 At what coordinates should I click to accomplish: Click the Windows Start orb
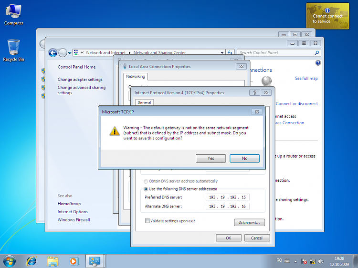pos(10,261)
